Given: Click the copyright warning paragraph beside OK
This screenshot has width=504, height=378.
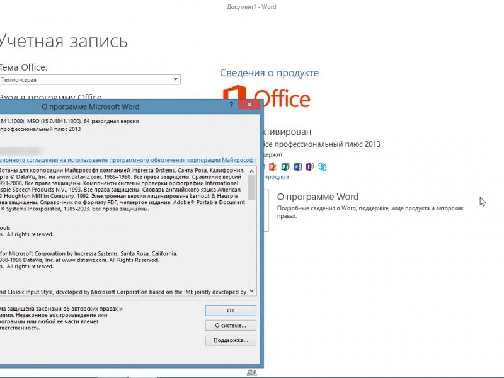Looking at the screenshot, I should (x=61, y=318).
